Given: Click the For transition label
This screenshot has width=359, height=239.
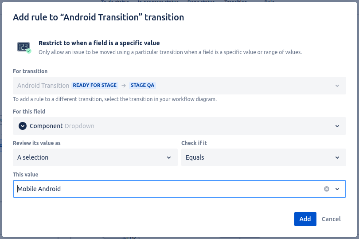Looking at the screenshot, I should pos(30,71).
